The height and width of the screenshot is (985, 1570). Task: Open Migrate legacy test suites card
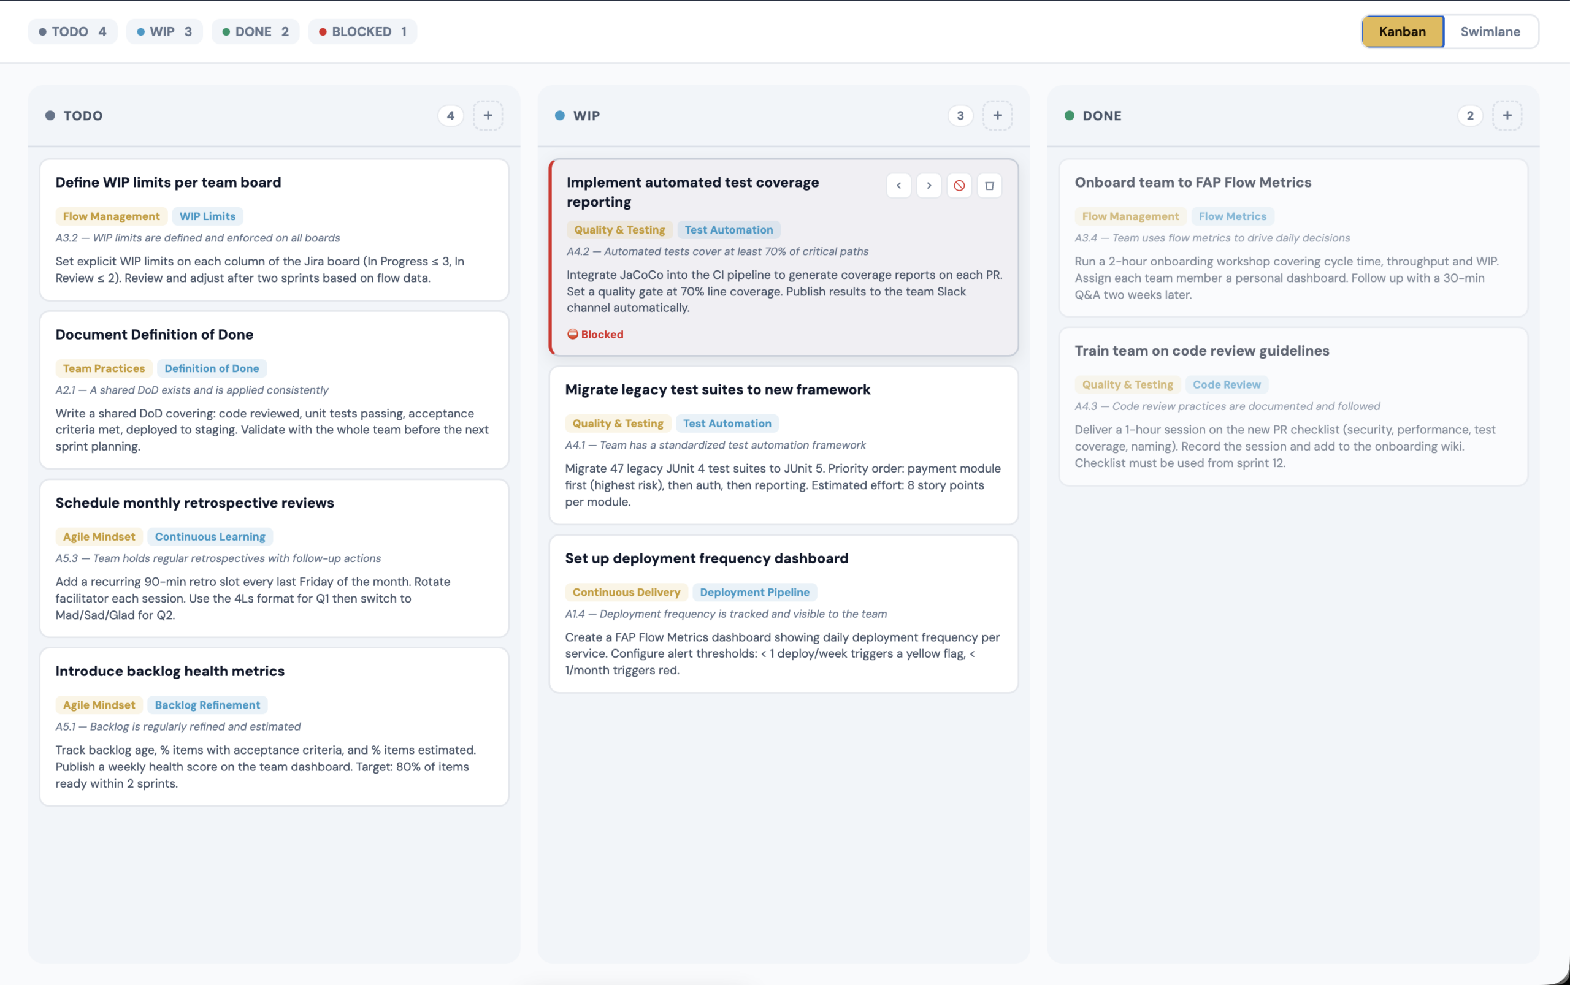tap(717, 390)
